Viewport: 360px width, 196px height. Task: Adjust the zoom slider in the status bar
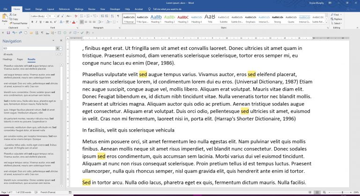[342, 192]
